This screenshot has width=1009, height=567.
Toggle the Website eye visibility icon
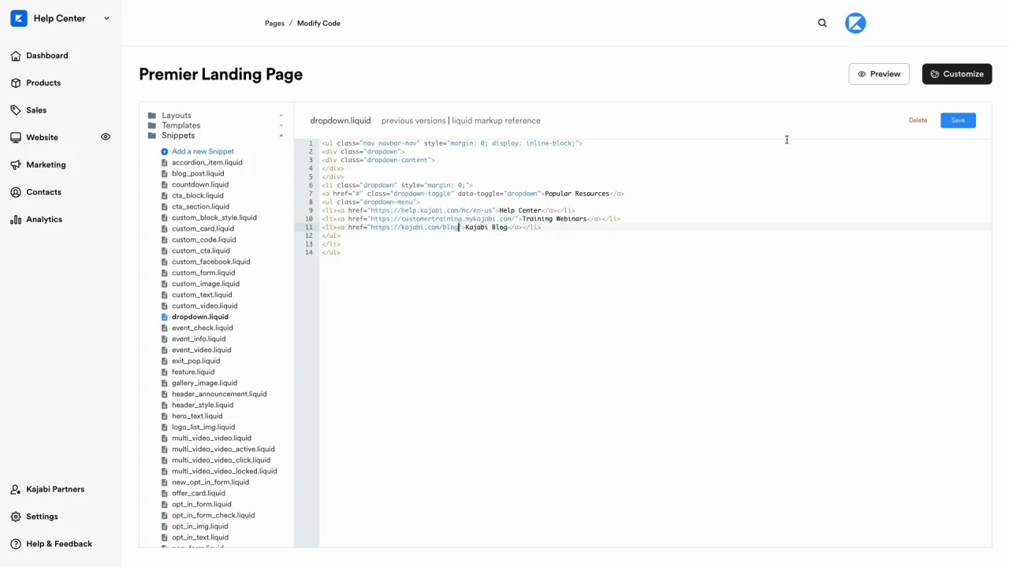[x=106, y=137]
